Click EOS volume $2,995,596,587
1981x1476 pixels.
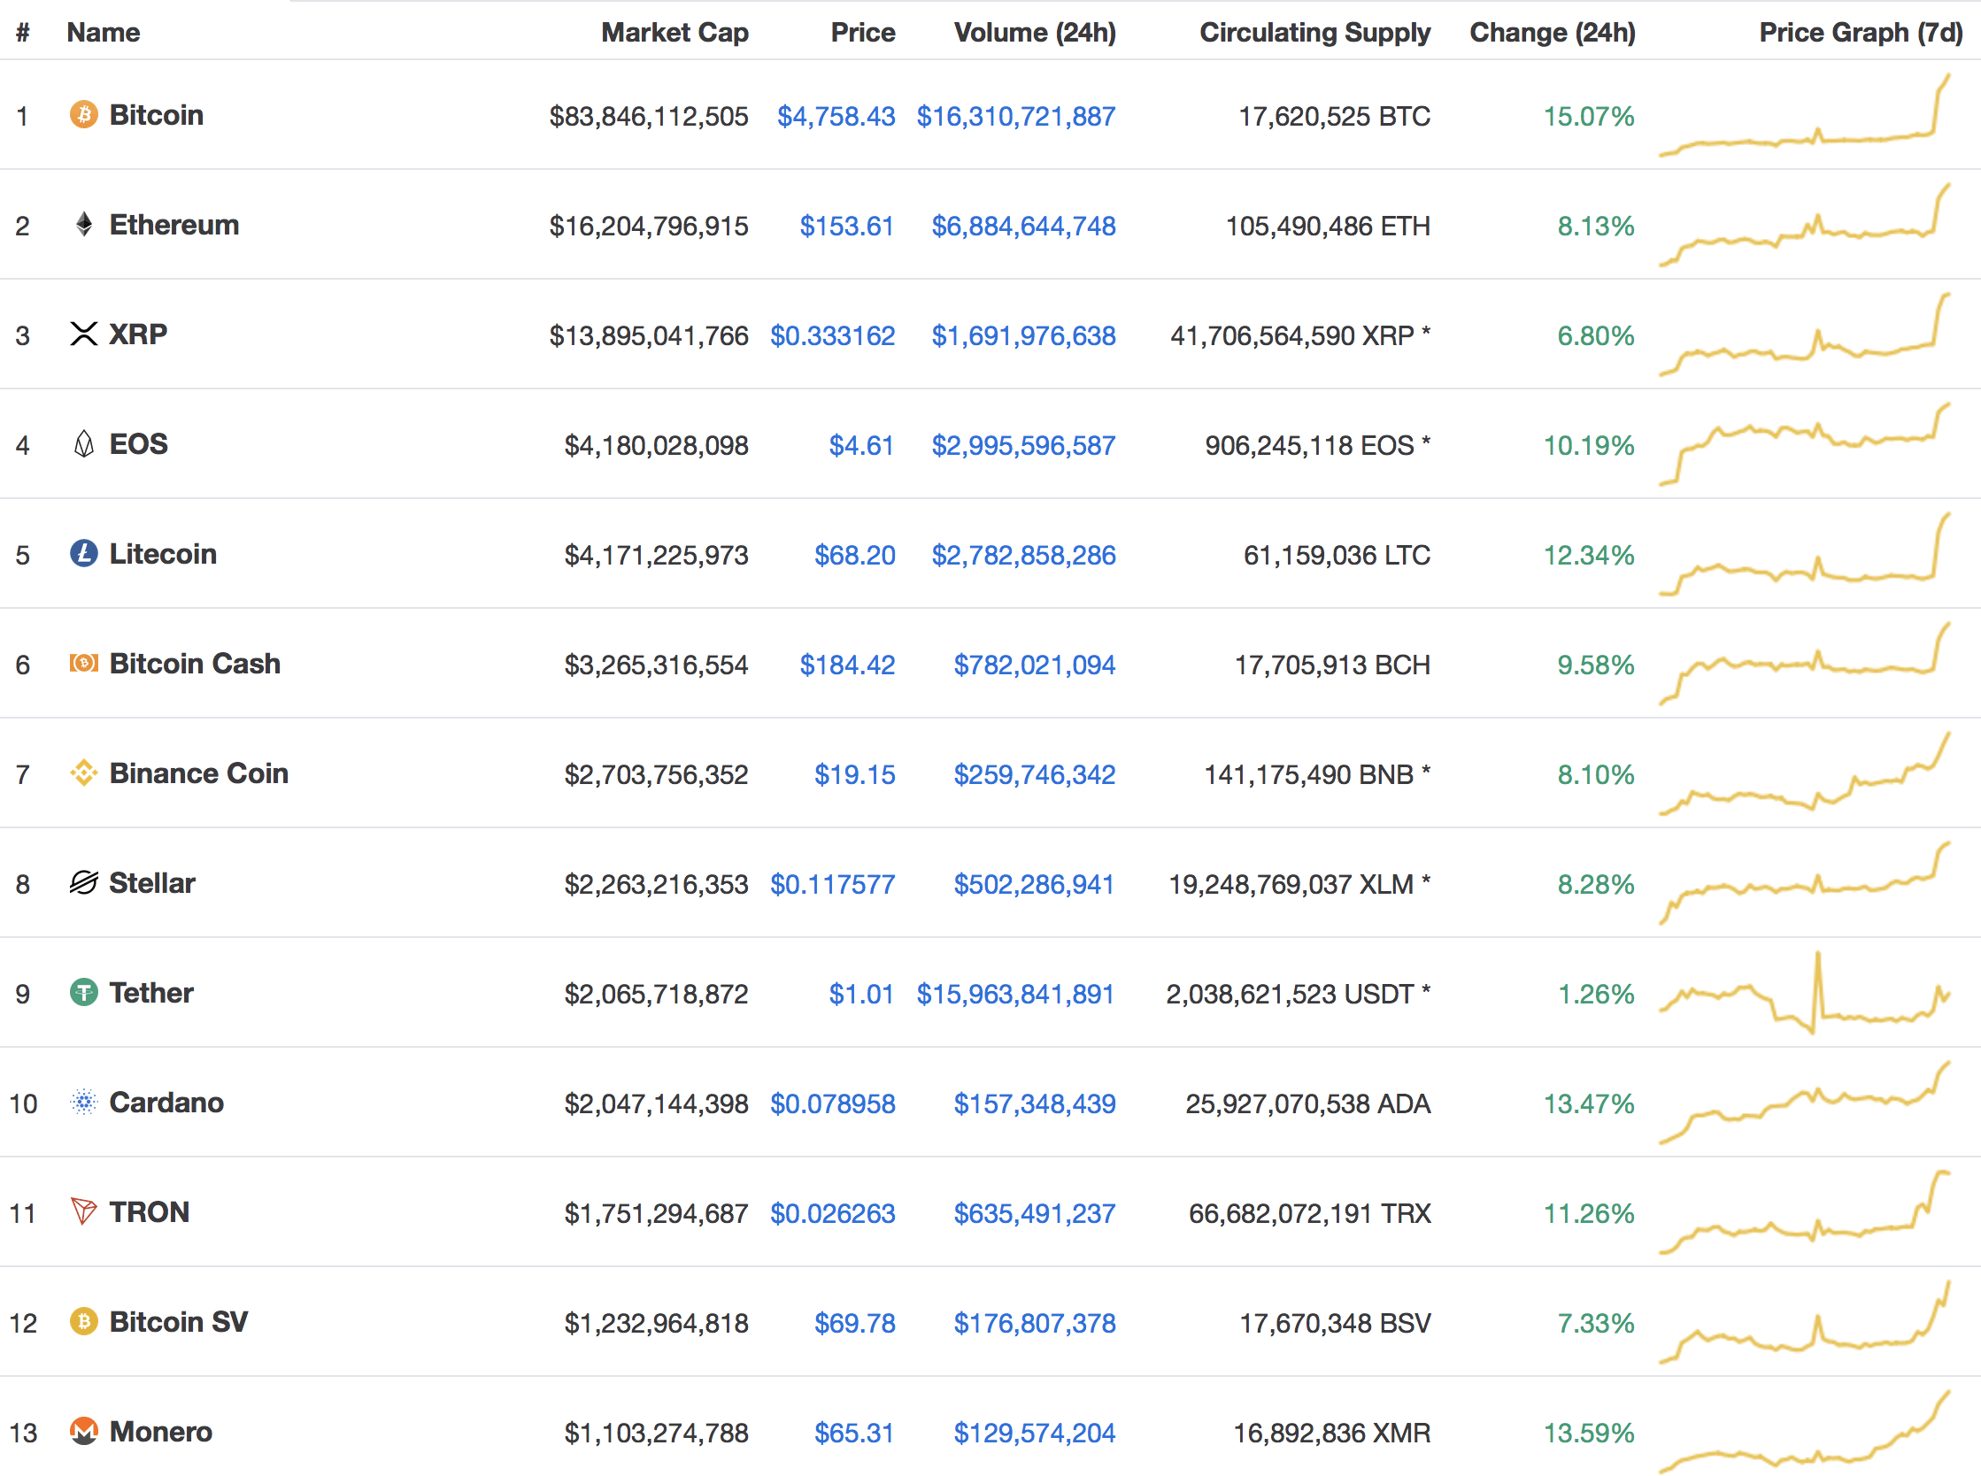click(x=1023, y=446)
